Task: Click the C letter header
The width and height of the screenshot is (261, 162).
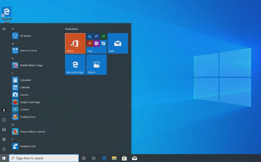Action: pyautogui.click(x=13, y=73)
